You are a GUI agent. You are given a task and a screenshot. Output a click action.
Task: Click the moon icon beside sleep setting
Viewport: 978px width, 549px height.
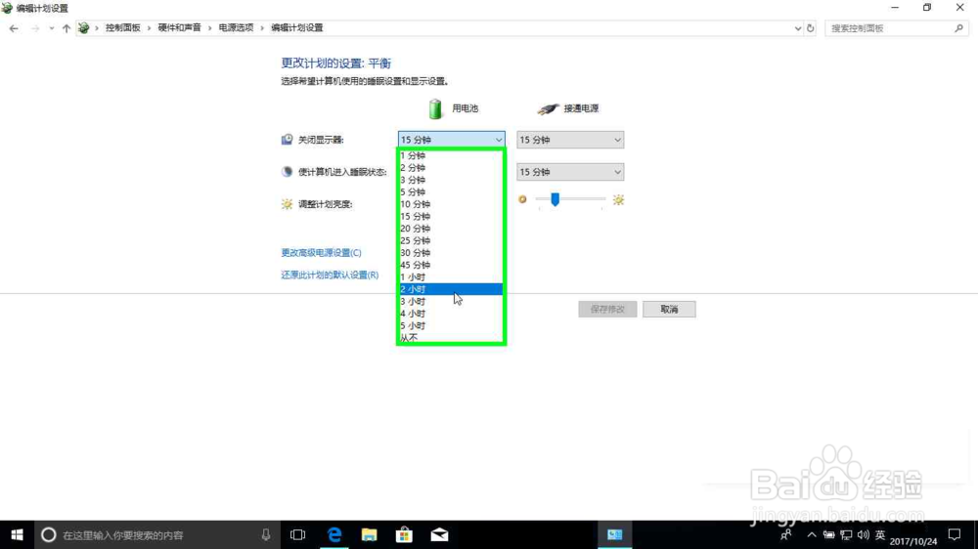[287, 172]
